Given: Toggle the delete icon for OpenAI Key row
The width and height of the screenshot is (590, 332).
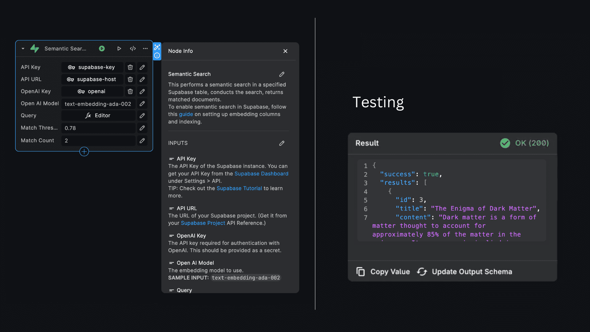Looking at the screenshot, I should click(x=130, y=91).
